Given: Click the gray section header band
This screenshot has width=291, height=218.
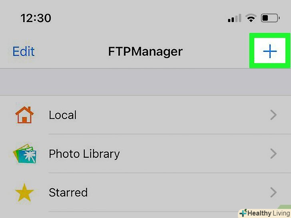Looking at the screenshot, I should (x=145, y=82).
